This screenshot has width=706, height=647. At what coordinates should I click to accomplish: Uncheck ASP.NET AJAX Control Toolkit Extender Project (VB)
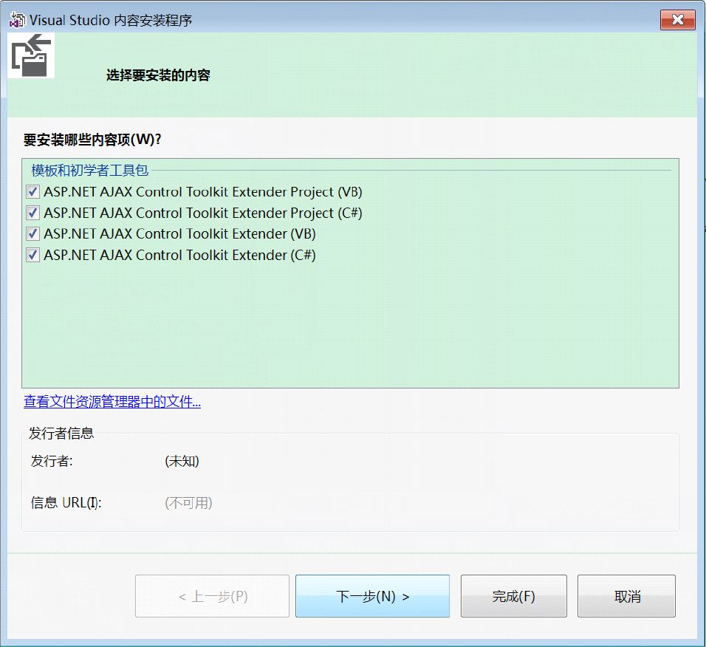point(32,192)
